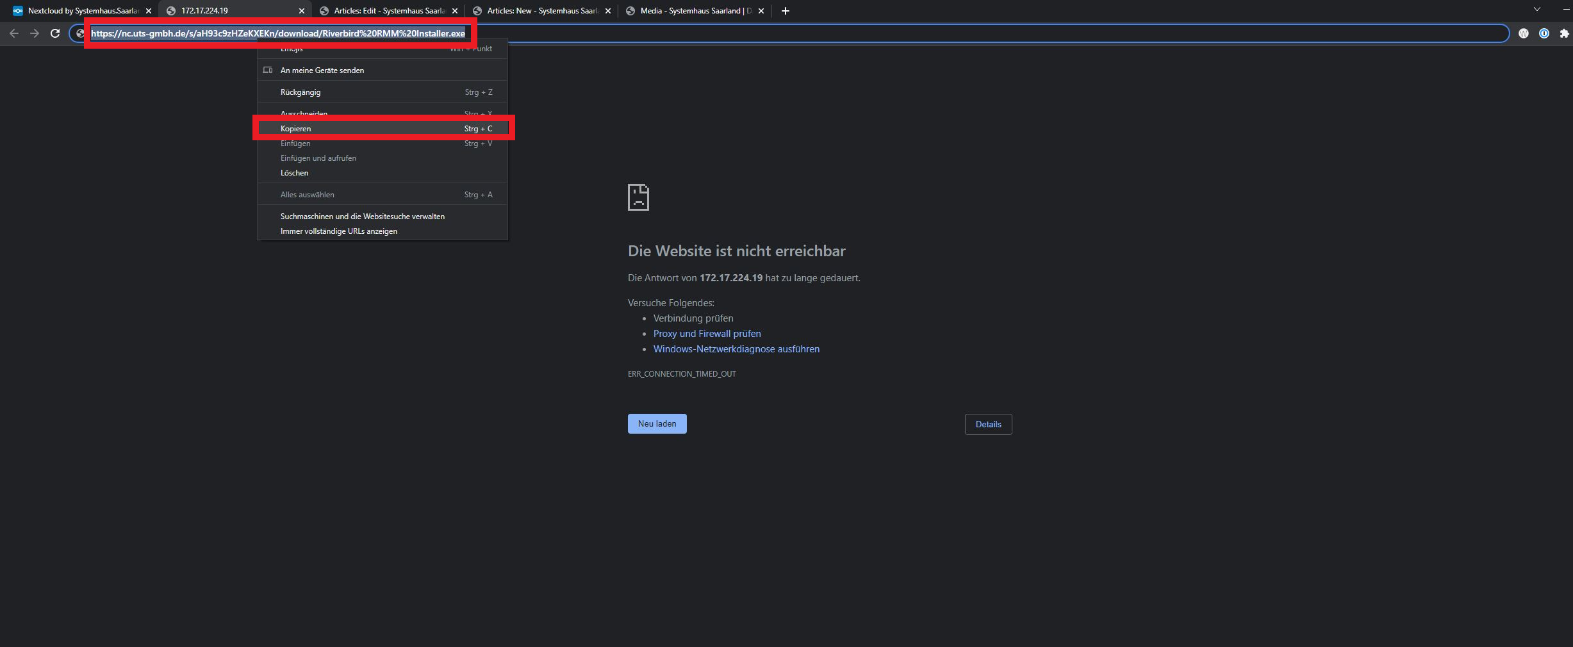This screenshot has height=647, width=1573.
Task: Go back with the back arrow
Action: pos(14,33)
